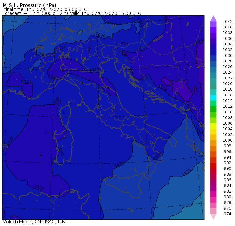Image resolution: width=235 pixels, height=226 pixels.
Task: Click the Moloch Model, CNR-ISAC, Italy credit
Action: click(x=34, y=222)
